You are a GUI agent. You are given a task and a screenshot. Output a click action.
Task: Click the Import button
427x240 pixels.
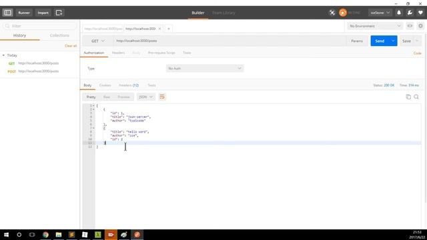pos(43,13)
